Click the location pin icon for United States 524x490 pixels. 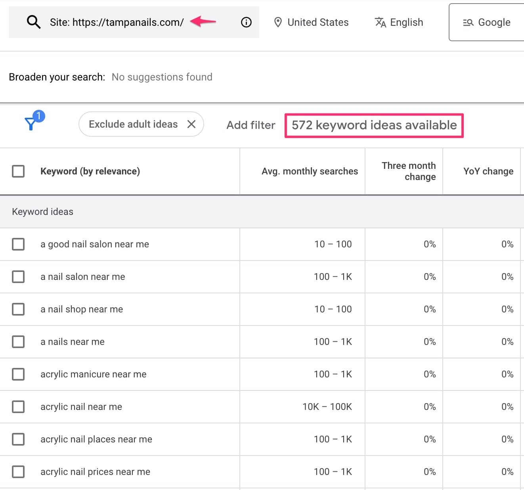coord(279,22)
